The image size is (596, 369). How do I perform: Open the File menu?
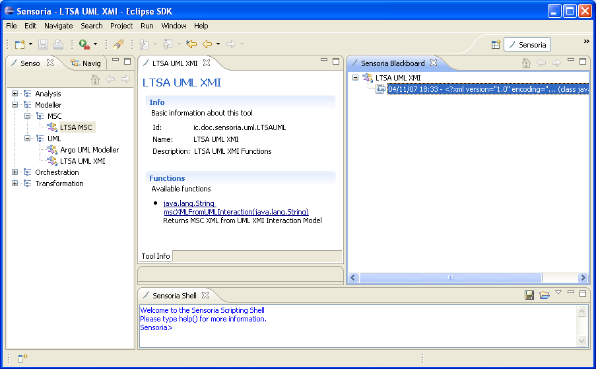[x=11, y=26]
